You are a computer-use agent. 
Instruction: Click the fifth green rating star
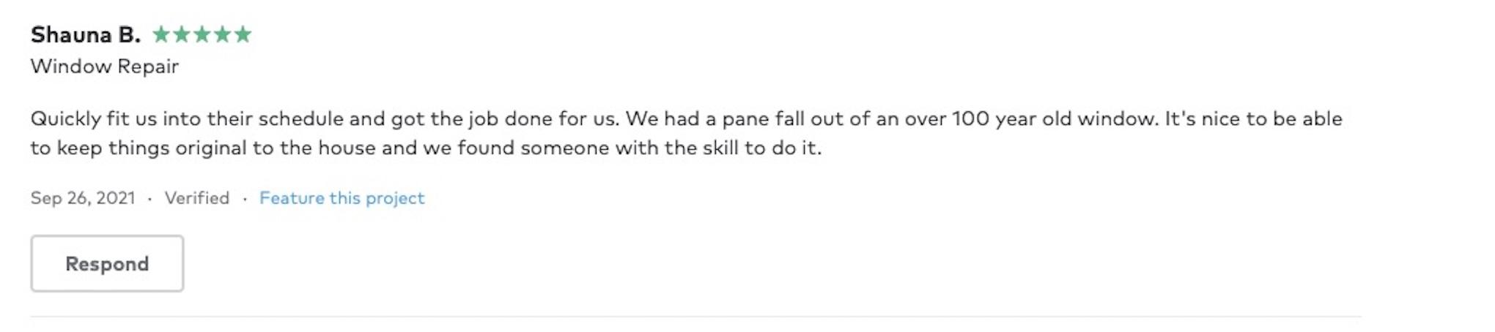coord(243,34)
